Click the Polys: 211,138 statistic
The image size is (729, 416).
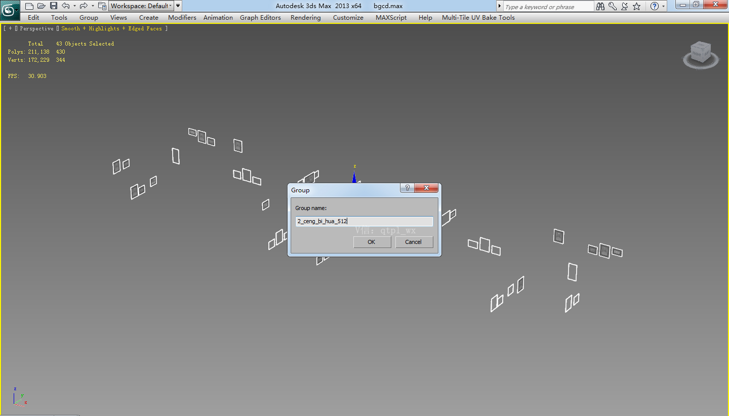pyautogui.click(x=29, y=52)
